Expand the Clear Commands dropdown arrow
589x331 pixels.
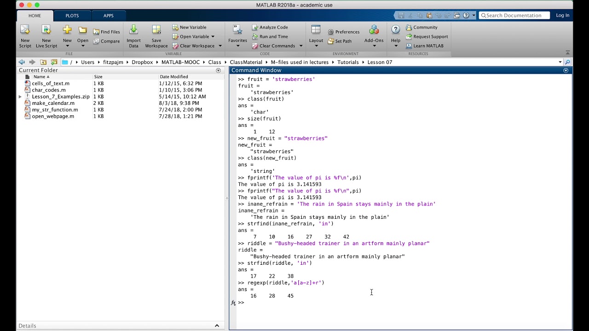(301, 46)
